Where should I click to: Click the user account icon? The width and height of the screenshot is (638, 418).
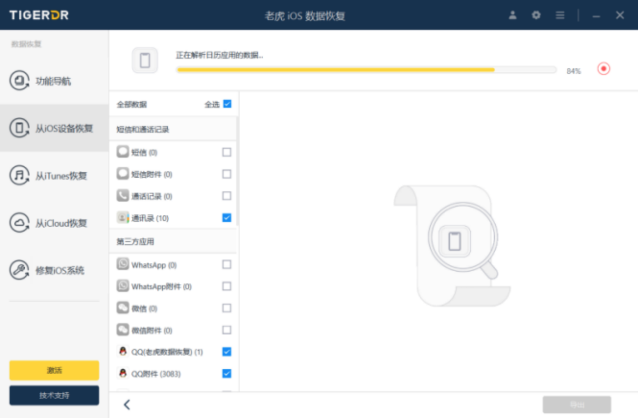[x=512, y=15]
